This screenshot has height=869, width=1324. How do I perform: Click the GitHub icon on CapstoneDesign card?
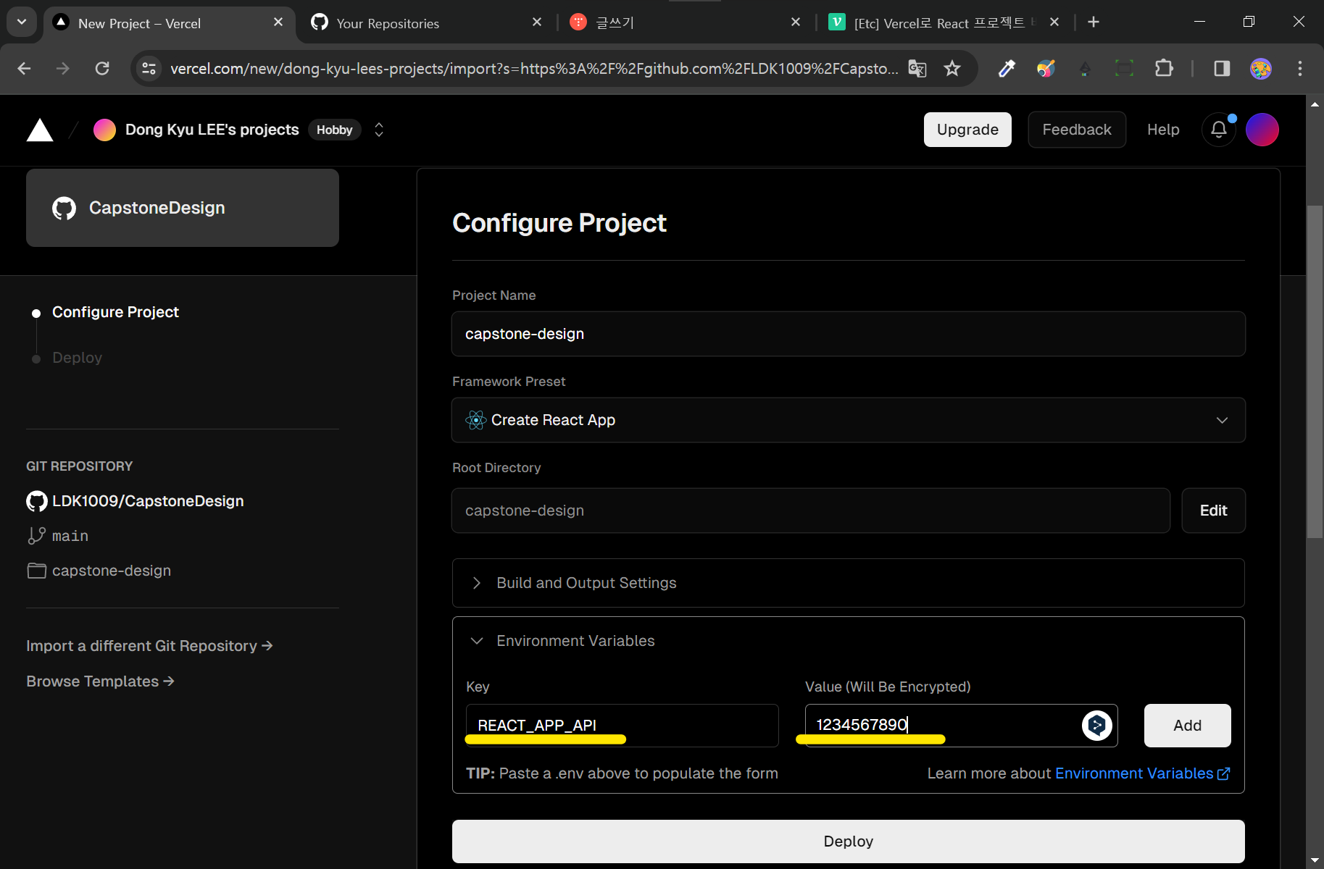pyautogui.click(x=64, y=209)
